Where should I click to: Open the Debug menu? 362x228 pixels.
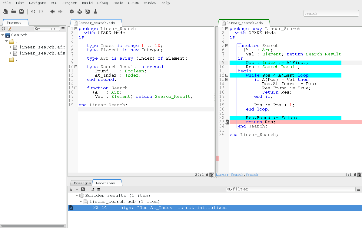pyautogui.click(x=102, y=3)
